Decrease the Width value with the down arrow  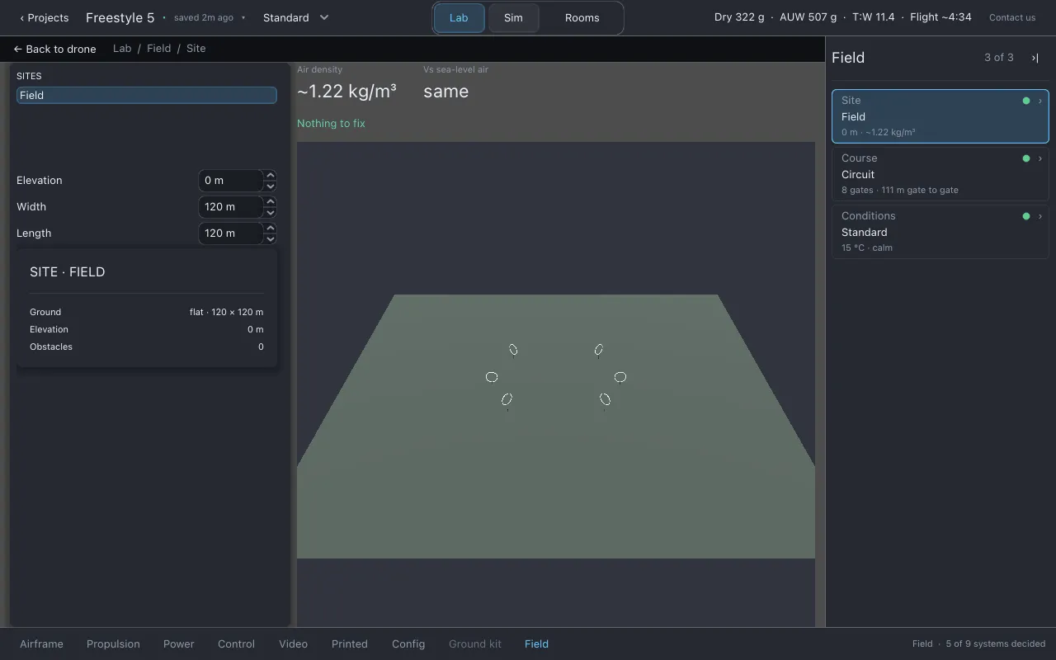coord(271,213)
